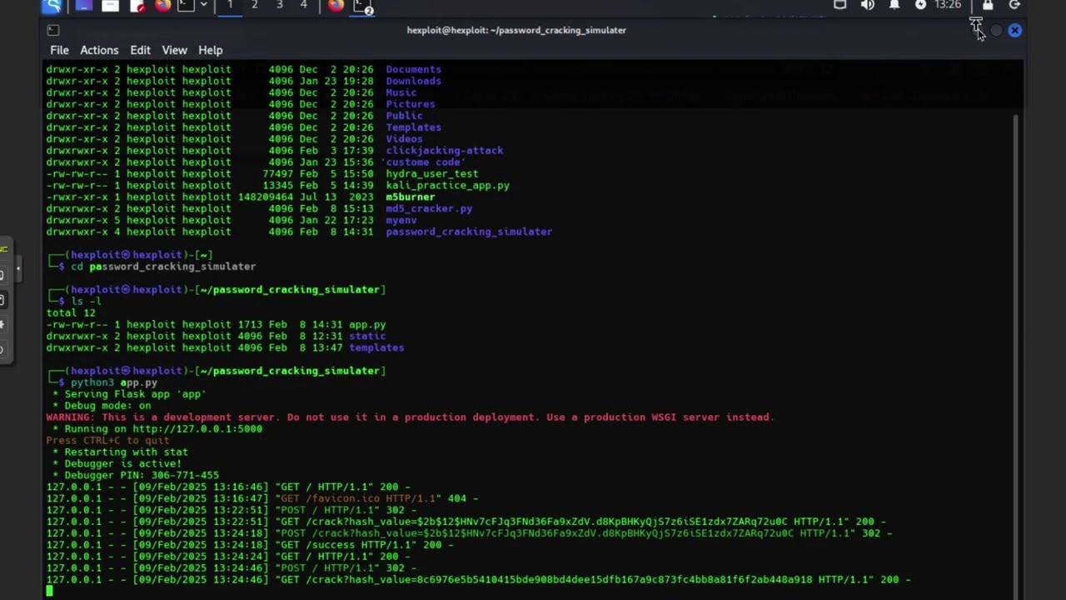Click the Music directory name
The height and width of the screenshot is (600, 1066).
coord(401,92)
